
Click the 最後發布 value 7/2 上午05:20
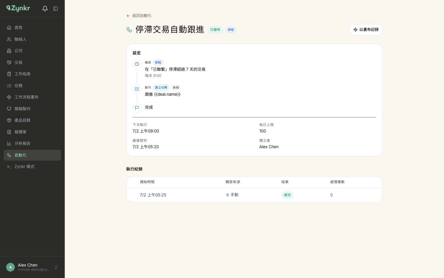coord(146,147)
